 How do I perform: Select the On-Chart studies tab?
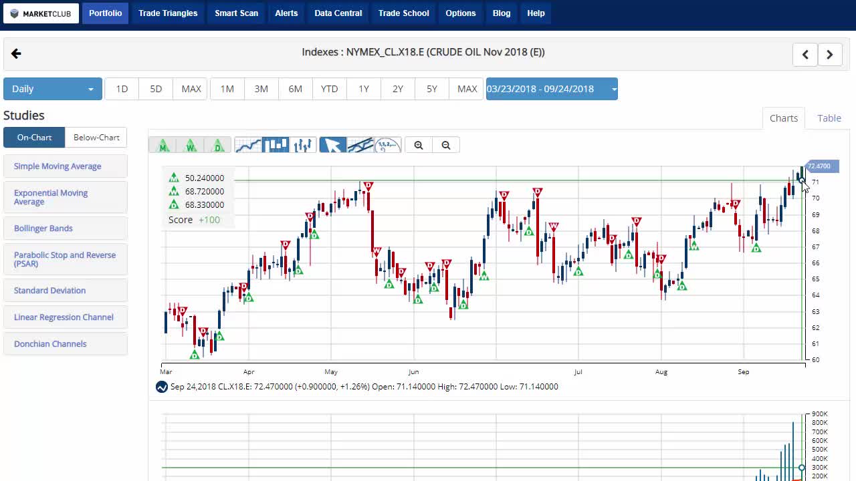click(x=34, y=137)
